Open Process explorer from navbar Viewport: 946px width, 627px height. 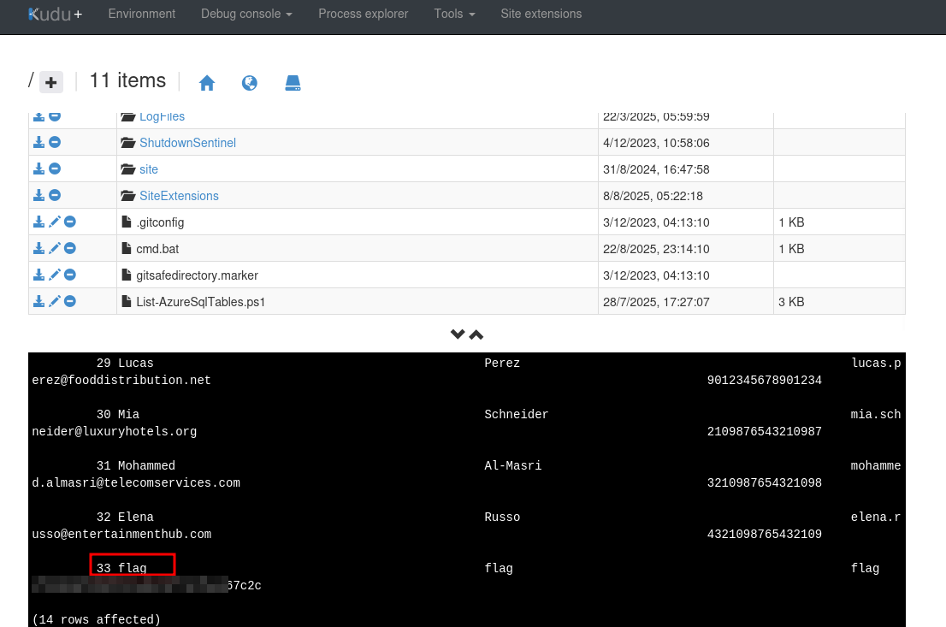pyautogui.click(x=364, y=14)
